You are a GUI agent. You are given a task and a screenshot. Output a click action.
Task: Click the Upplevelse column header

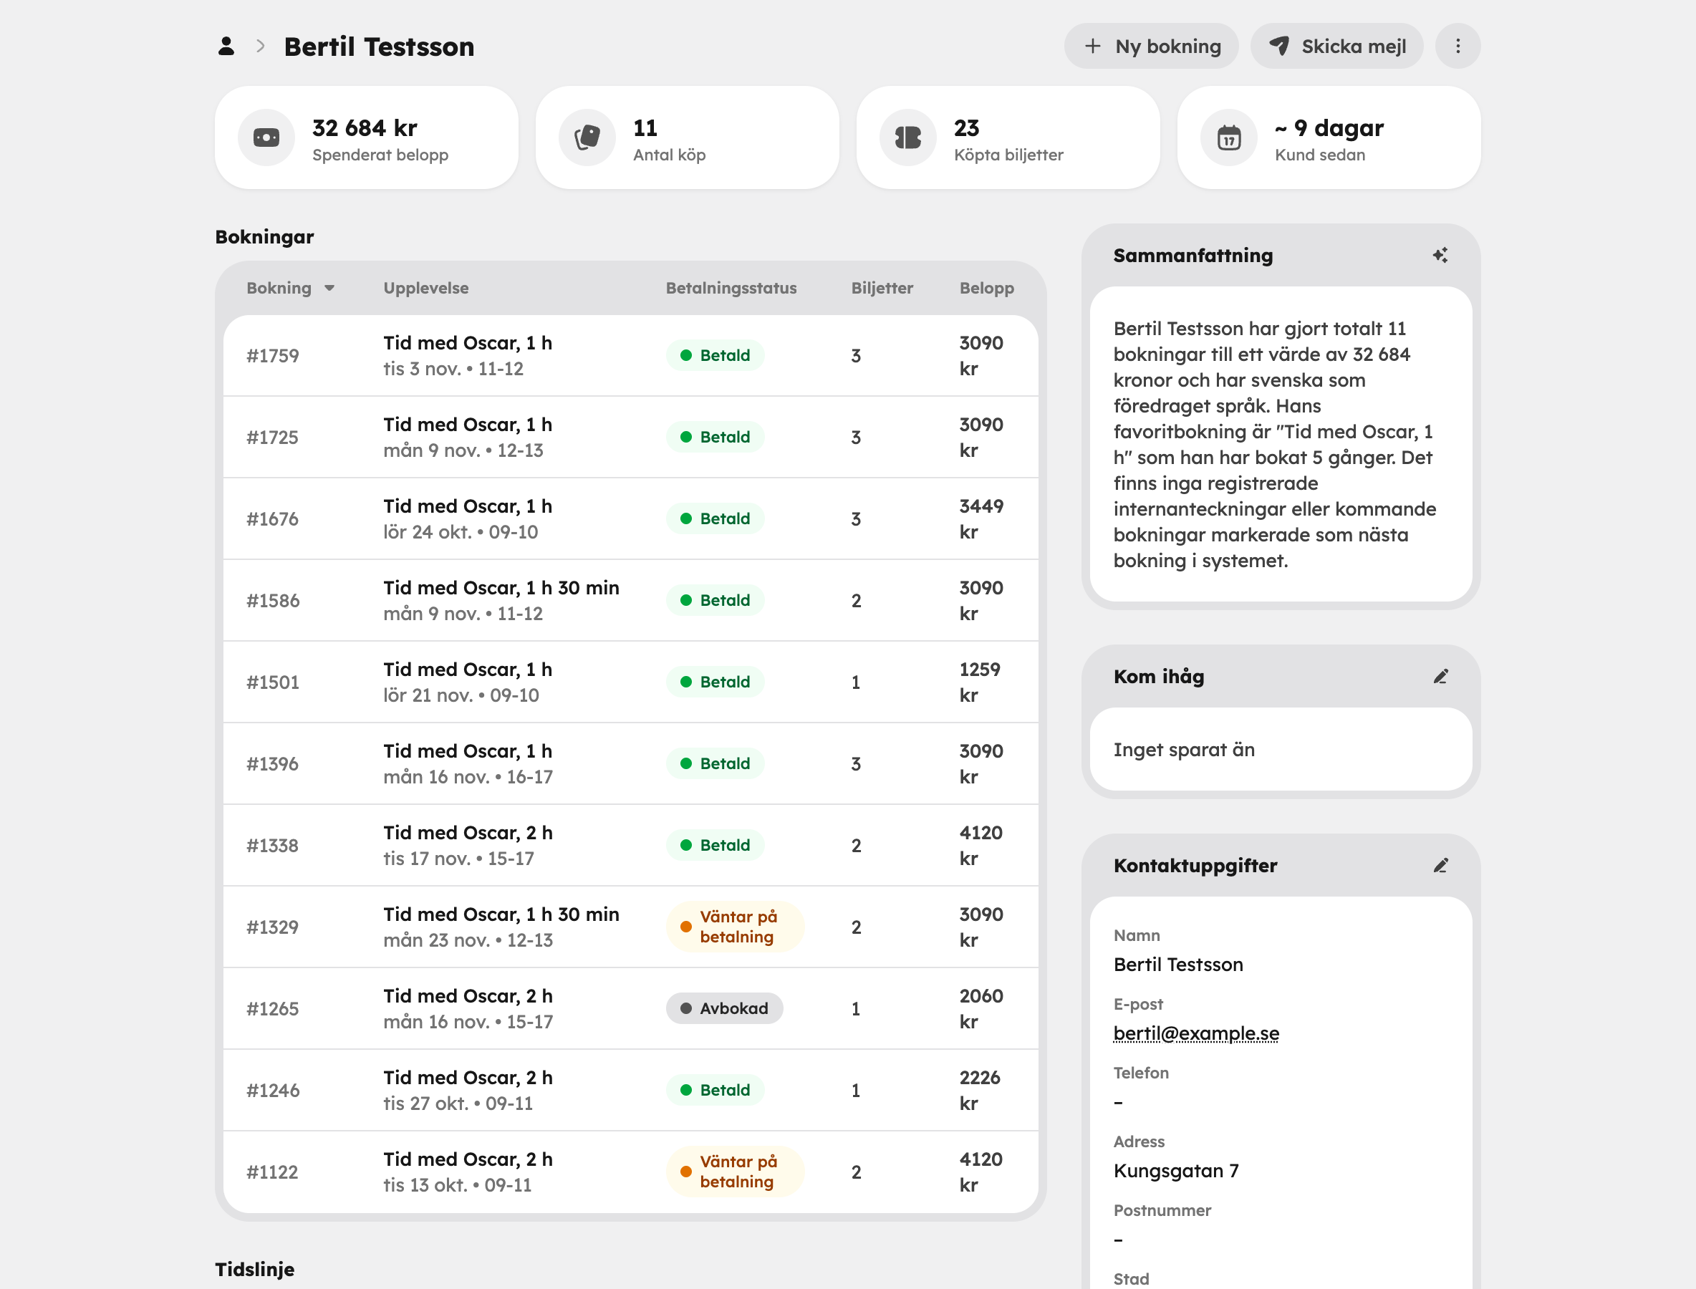[426, 289]
